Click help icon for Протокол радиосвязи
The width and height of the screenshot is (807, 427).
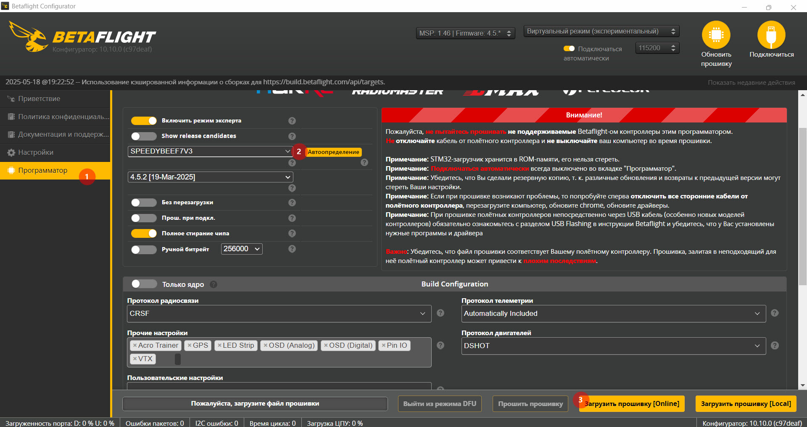(440, 313)
